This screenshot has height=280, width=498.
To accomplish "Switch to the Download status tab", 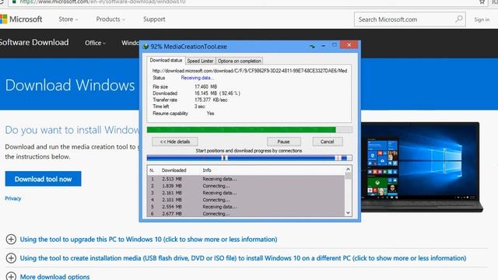I will coord(166,61).
